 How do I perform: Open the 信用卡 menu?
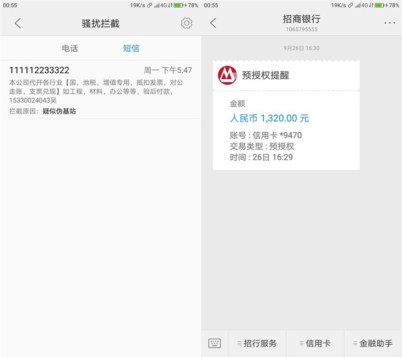(x=315, y=343)
